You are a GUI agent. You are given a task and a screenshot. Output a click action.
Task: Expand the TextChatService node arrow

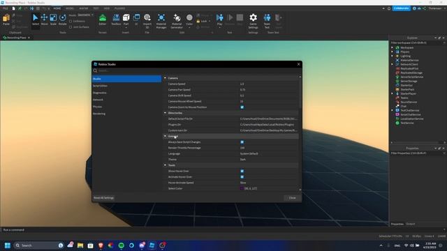[393, 110]
